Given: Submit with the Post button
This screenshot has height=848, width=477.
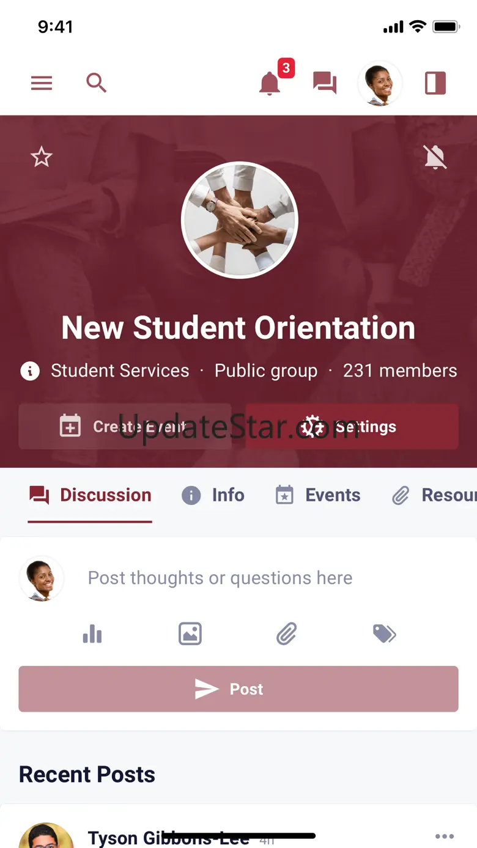Looking at the screenshot, I should 239,689.
